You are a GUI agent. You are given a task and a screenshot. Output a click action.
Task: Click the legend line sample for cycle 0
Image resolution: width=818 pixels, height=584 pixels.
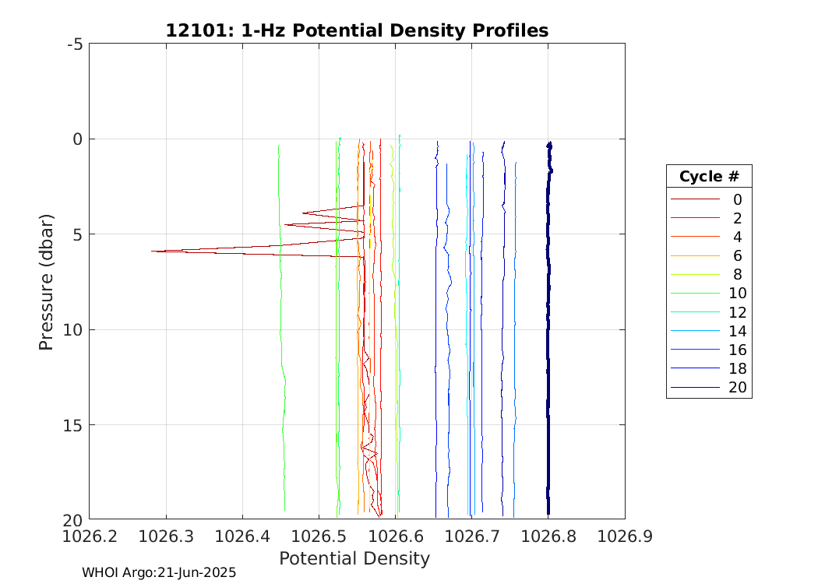689,199
